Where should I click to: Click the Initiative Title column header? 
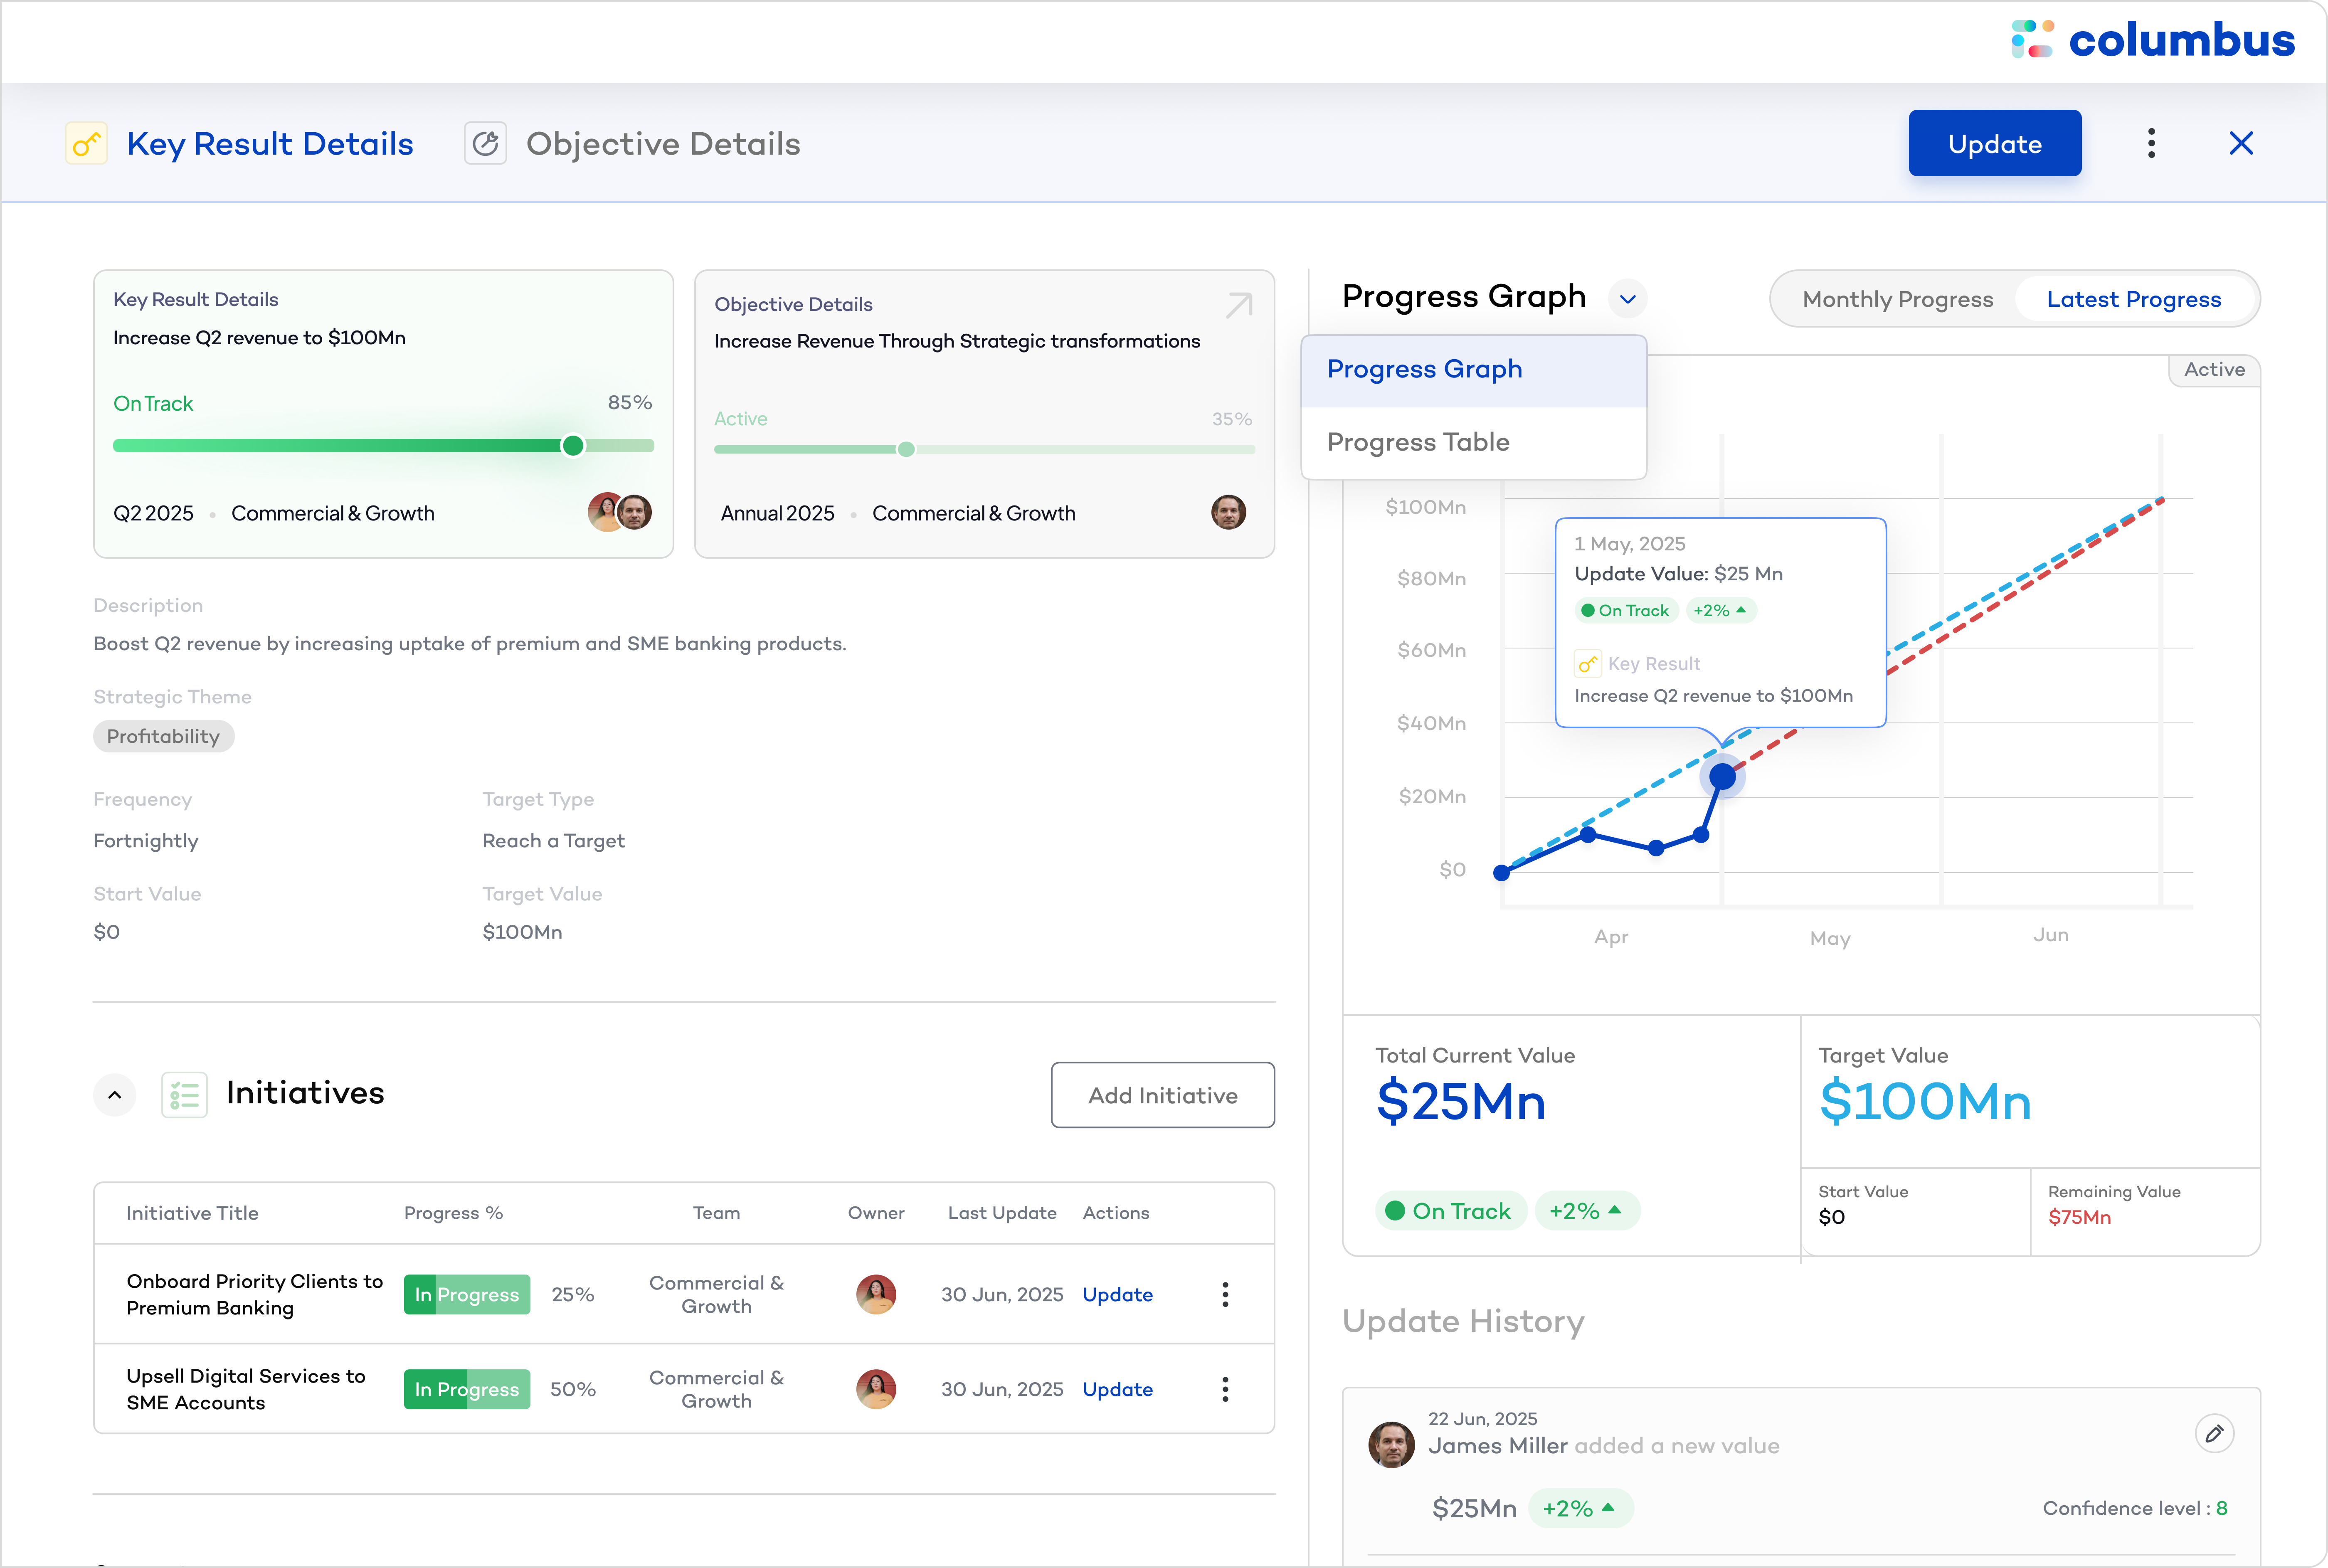[x=192, y=1213]
